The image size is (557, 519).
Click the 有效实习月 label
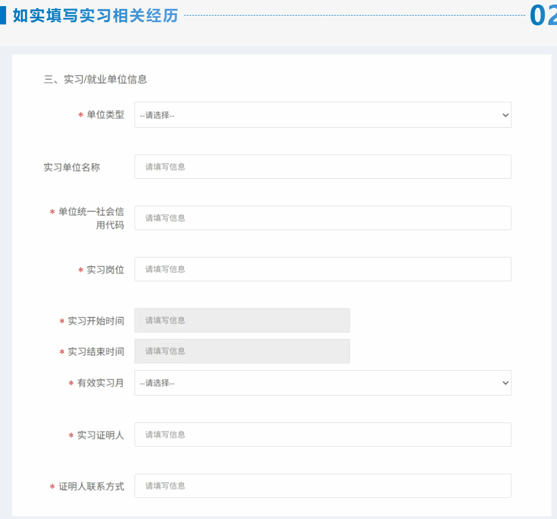click(x=100, y=383)
